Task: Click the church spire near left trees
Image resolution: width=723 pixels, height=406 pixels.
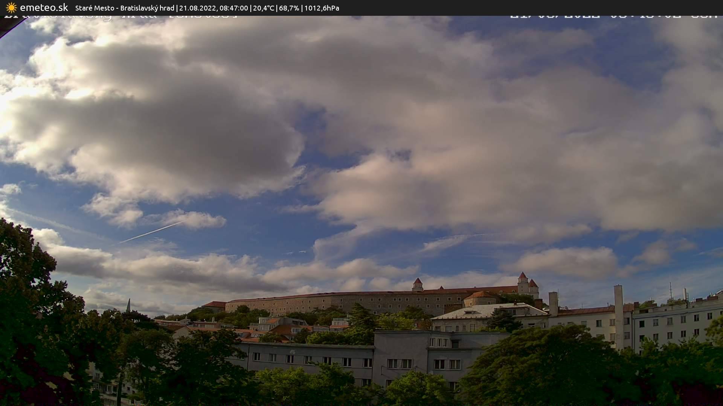Action: coord(128,305)
